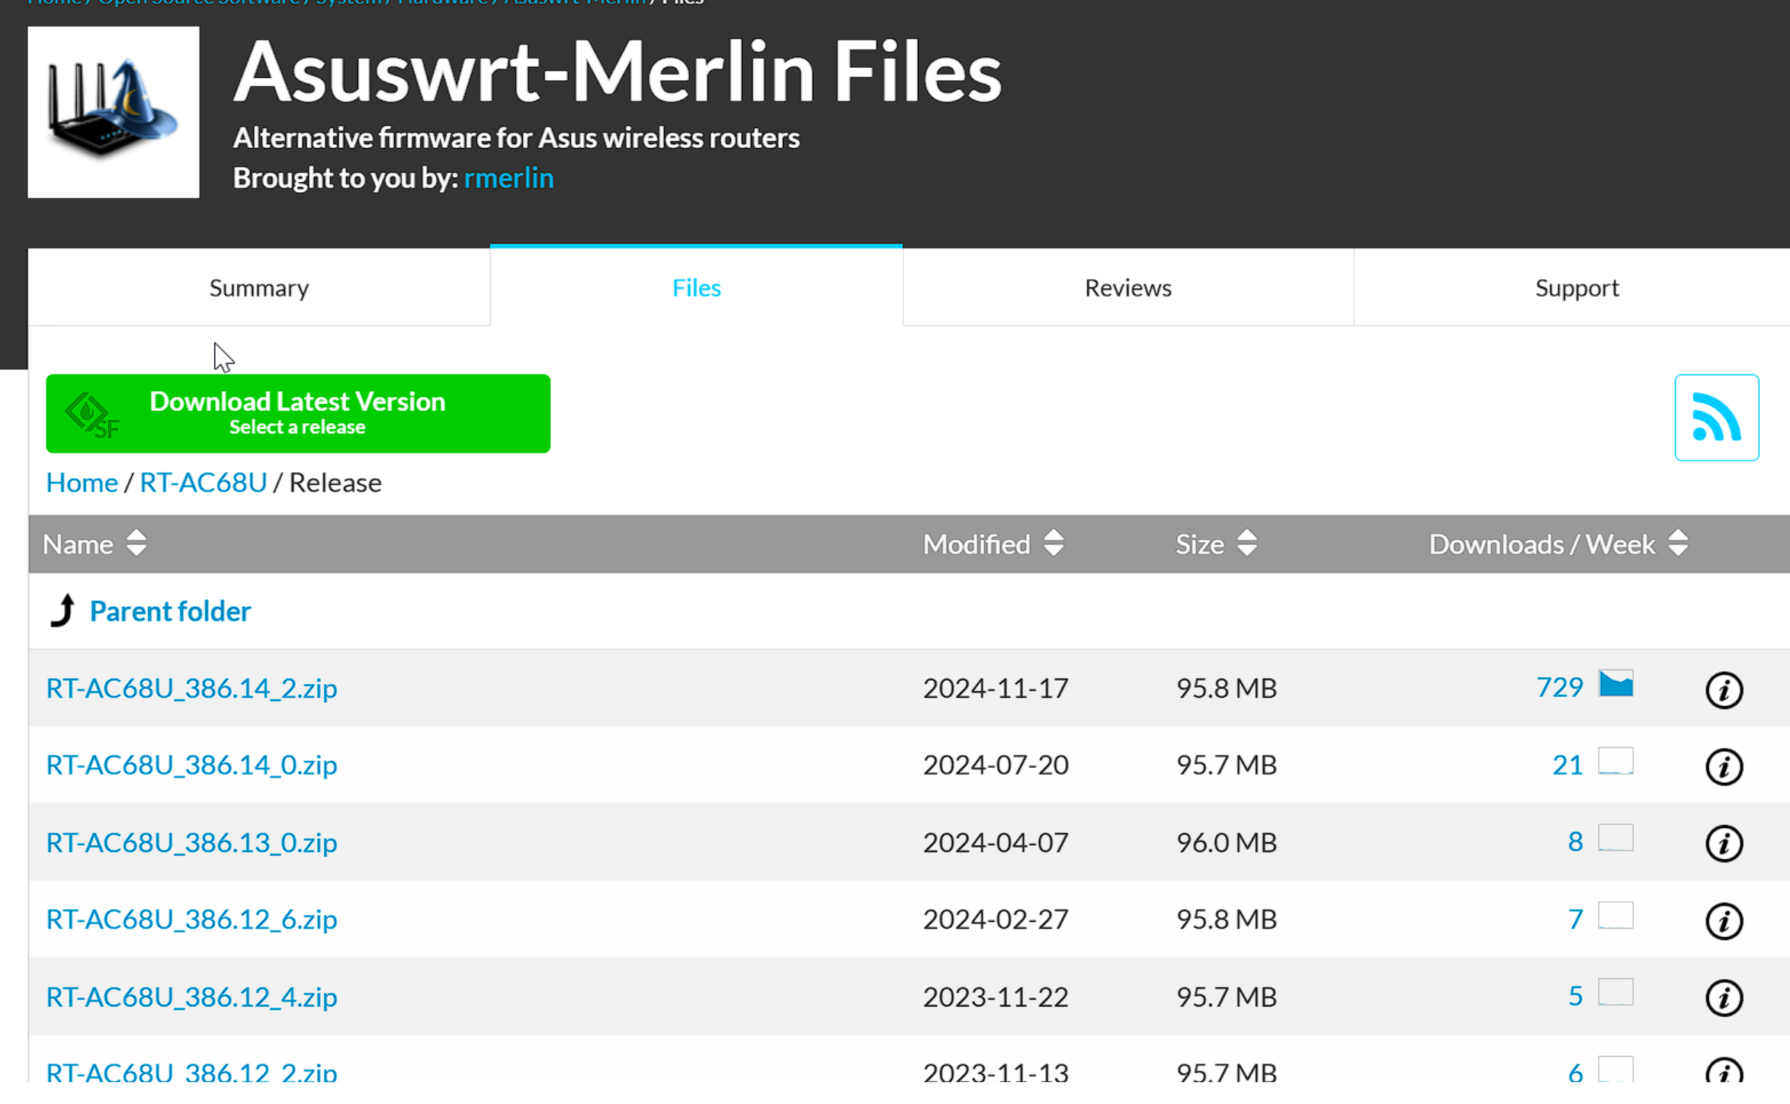View info icon for RT-AC68U_386.13_0.zip
The width and height of the screenshot is (1790, 1104).
coord(1724,843)
